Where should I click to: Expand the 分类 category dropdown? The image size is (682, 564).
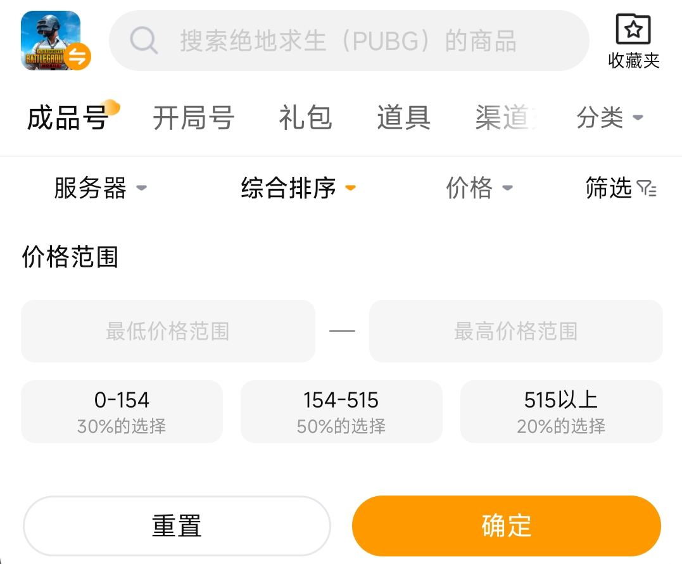[x=609, y=118]
